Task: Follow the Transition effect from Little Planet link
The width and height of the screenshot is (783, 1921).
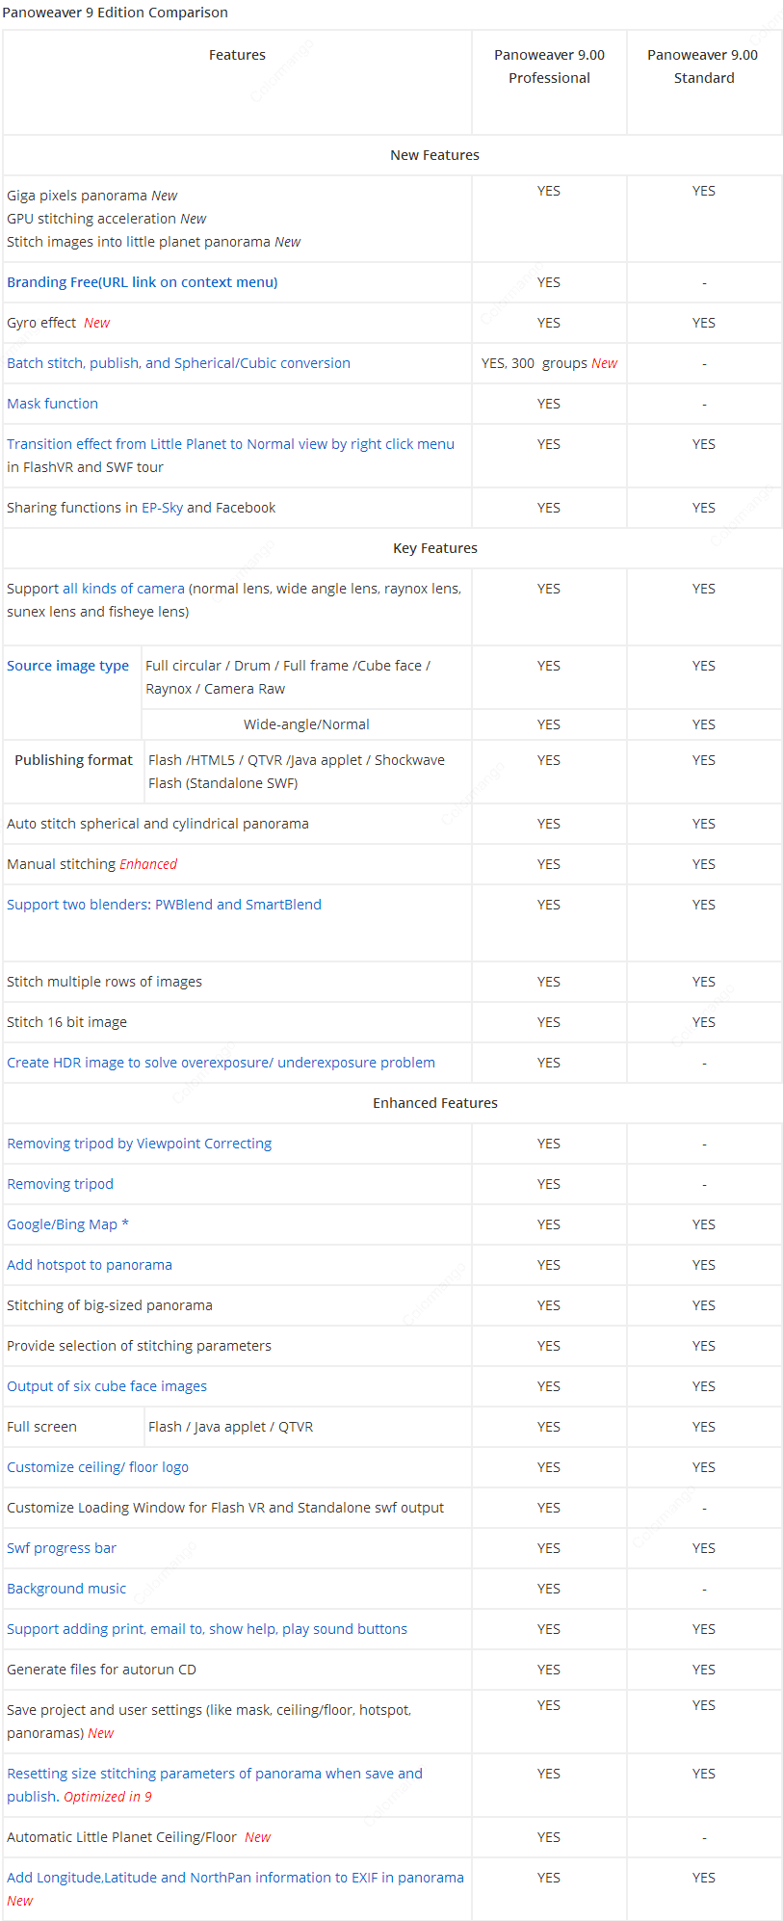Action: [x=230, y=444]
